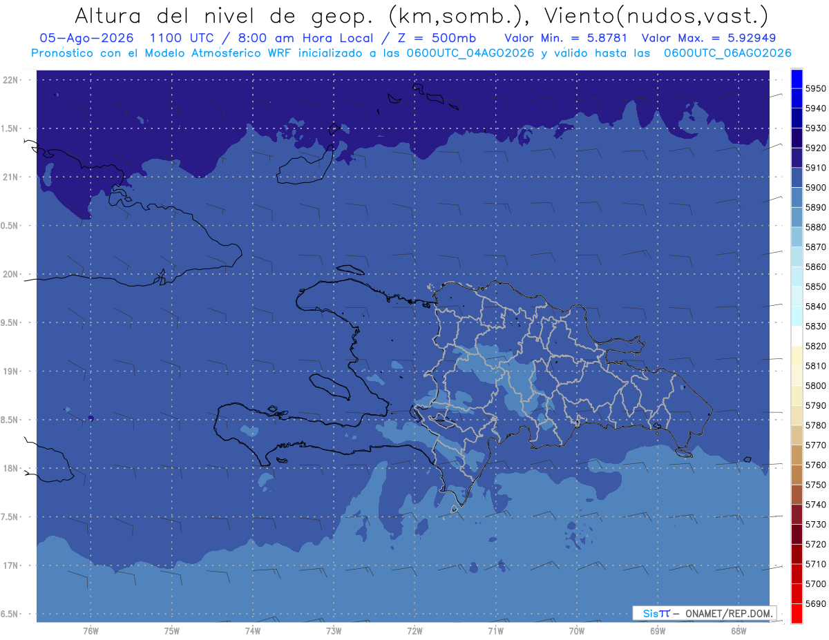Screen dimensions: 829x640
Task: Click the legend value 5800
Action: [816, 385]
